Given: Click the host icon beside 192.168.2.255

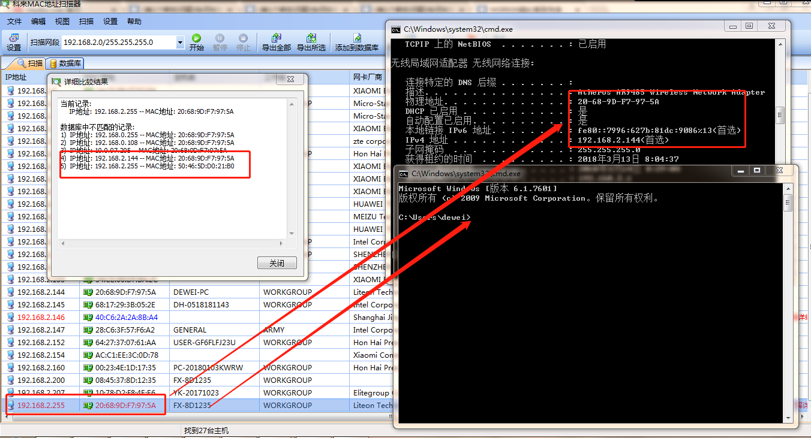Looking at the screenshot, I should pyautogui.click(x=10, y=406).
